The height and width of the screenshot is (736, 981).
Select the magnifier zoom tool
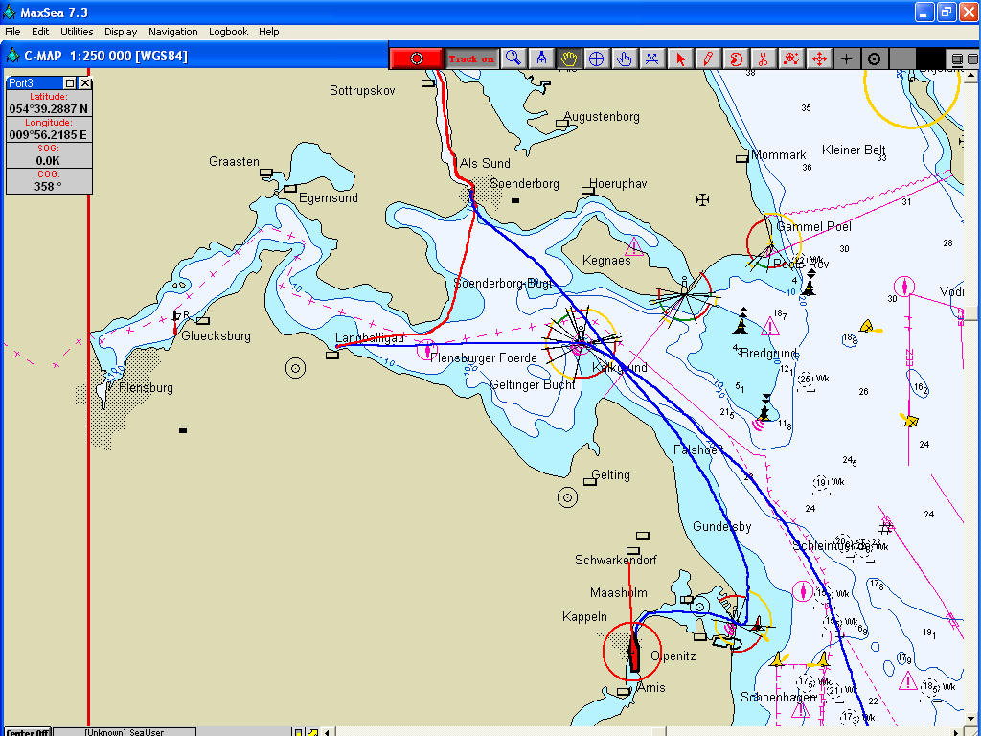(x=513, y=58)
